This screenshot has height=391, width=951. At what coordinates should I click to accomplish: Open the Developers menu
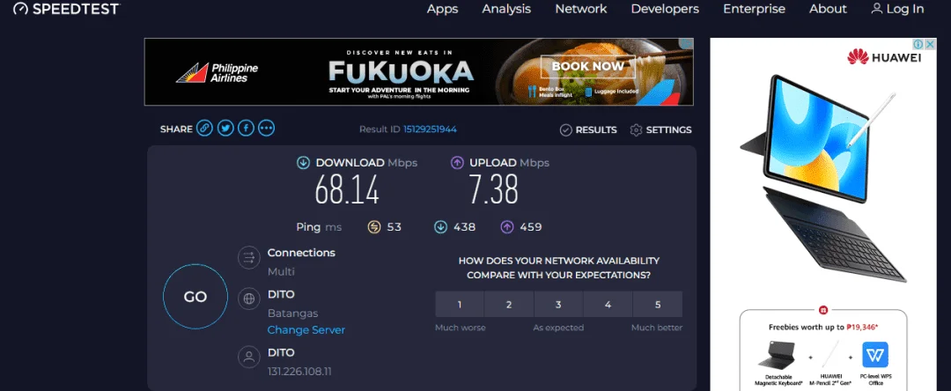click(x=665, y=9)
